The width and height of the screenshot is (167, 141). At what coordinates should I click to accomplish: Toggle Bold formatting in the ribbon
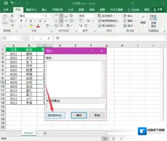pos(21,21)
